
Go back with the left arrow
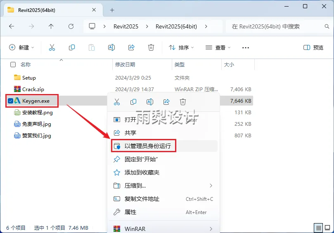pyautogui.click(x=12, y=26)
